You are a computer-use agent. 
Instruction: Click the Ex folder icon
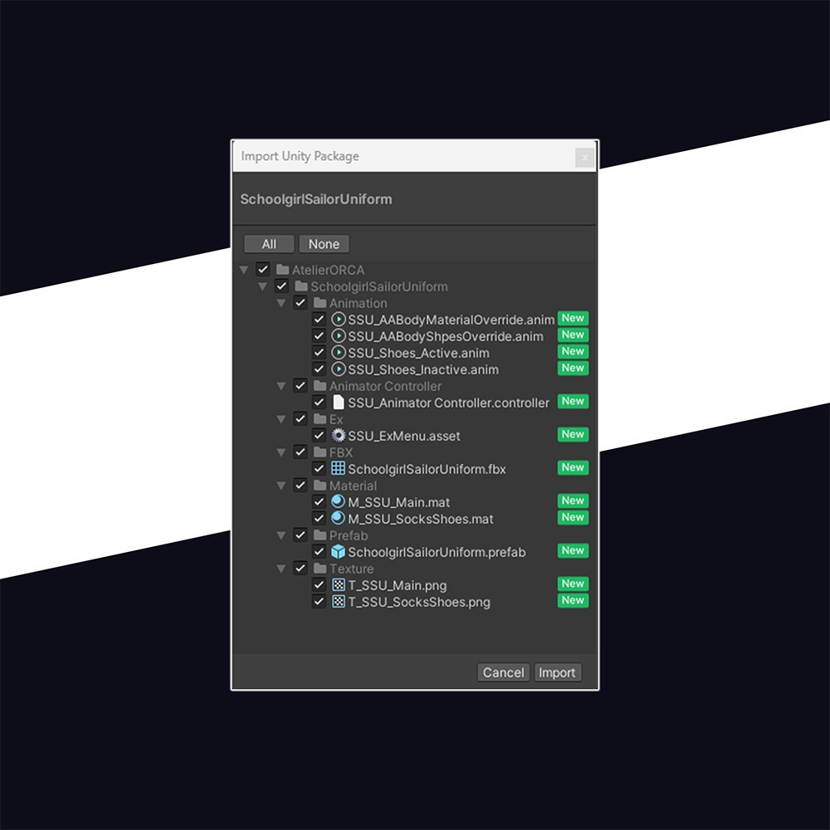(x=320, y=418)
